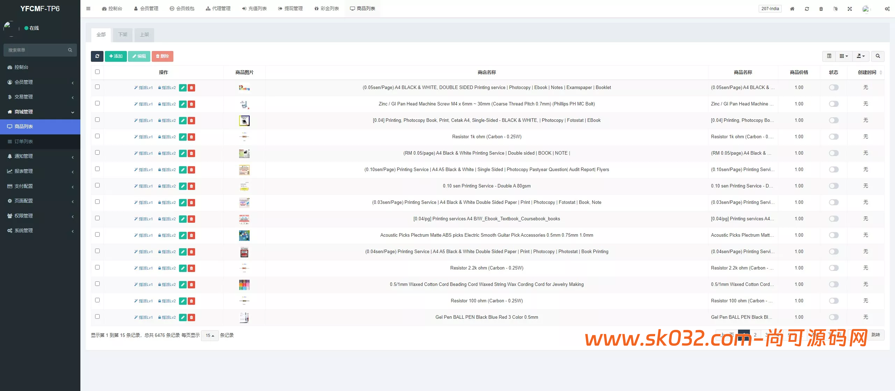Open the table search magnifier icon
The height and width of the screenshot is (391, 895).
pos(878,56)
